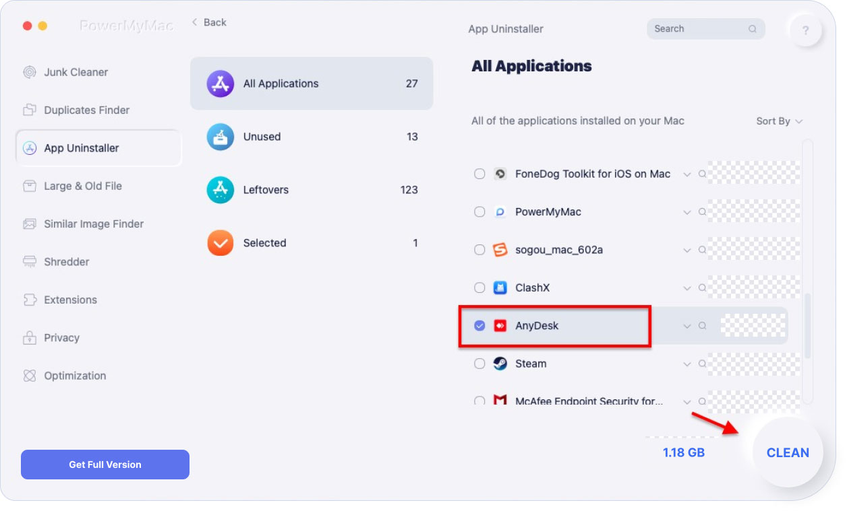The image size is (847, 511).
Task: Click the sogou_mac_602a app icon
Action: tap(500, 250)
